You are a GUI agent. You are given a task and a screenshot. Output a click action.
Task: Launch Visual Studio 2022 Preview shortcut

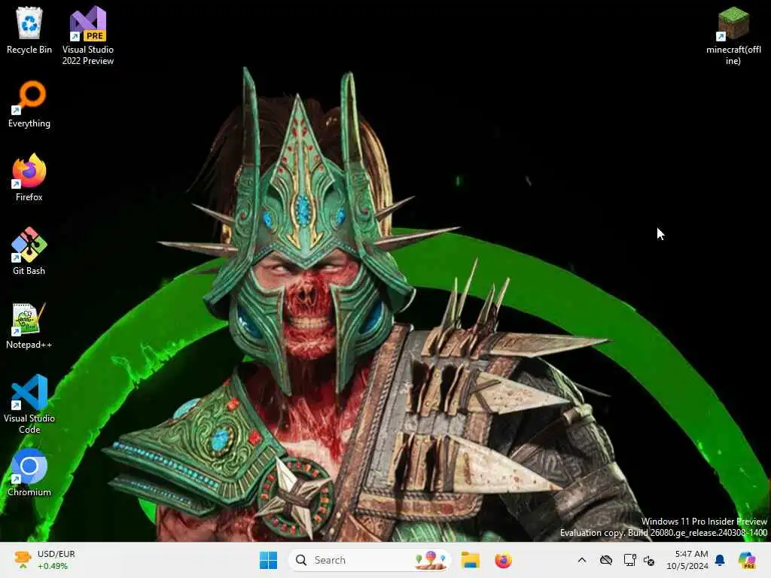coord(87,36)
